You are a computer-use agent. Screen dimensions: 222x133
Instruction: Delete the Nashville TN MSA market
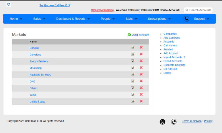pyautogui.click(x=141, y=74)
